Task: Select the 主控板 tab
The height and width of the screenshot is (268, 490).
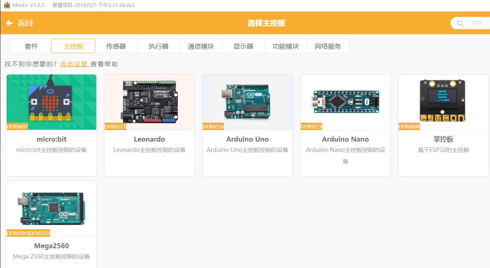Action: 73,46
